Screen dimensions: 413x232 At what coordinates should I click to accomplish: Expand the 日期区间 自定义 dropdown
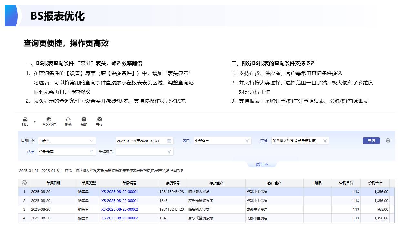pos(91,141)
